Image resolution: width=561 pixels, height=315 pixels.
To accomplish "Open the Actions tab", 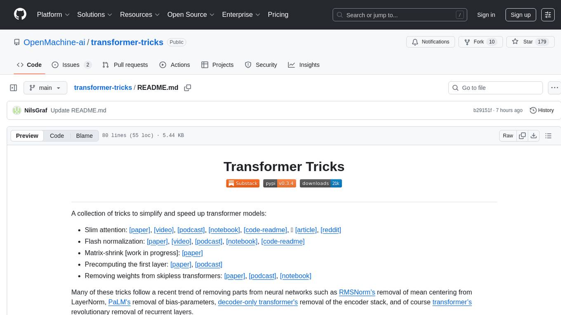I will [174, 65].
